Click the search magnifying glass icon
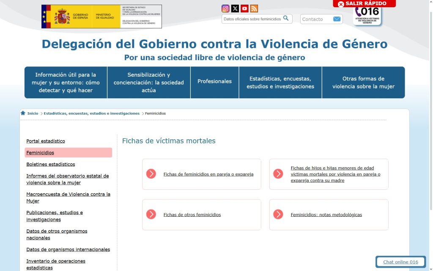The height and width of the screenshot is (271, 433). click(286, 19)
